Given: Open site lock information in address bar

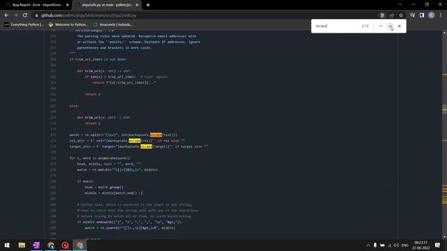Looking at the screenshot, I should point(36,15).
